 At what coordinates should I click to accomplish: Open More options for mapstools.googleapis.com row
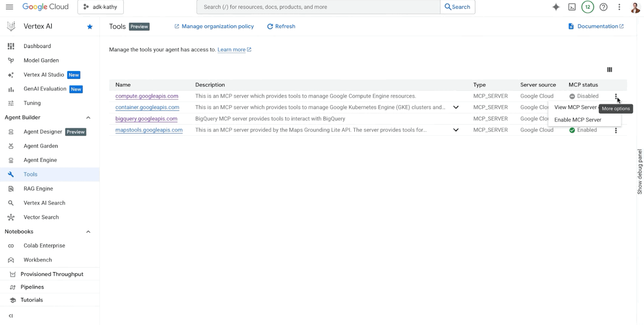[616, 130]
